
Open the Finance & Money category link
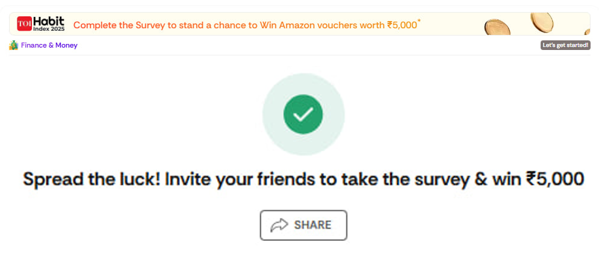tap(49, 45)
